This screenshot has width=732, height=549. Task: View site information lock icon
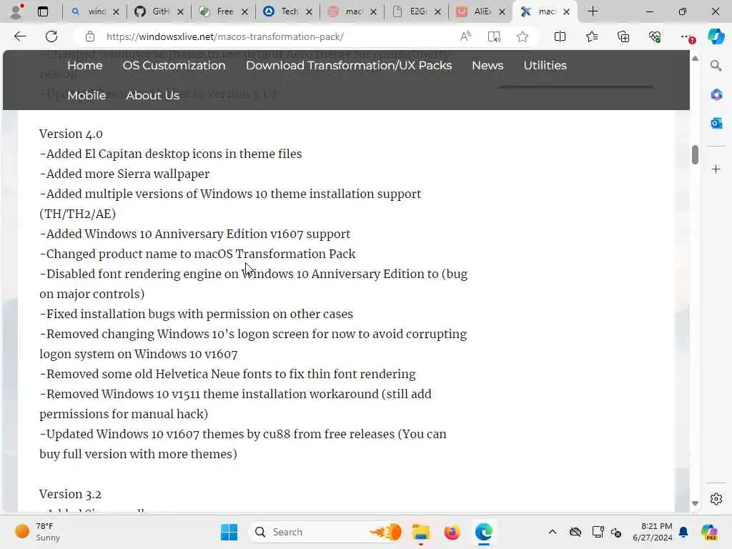(89, 36)
